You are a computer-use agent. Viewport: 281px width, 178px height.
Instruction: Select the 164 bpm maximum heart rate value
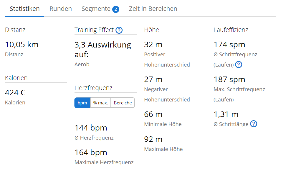coord(91,152)
